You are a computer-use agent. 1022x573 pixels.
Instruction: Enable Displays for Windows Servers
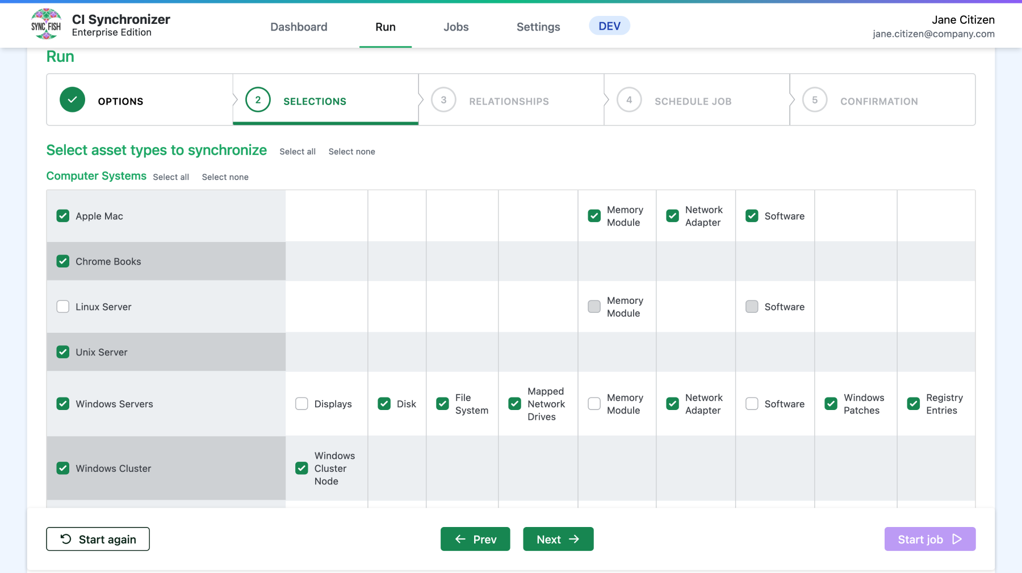tap(301, 404)
